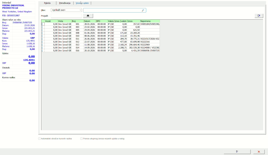
Task: Click the invoice date 23.03.2026 in left panel
Action: (29, 25)
